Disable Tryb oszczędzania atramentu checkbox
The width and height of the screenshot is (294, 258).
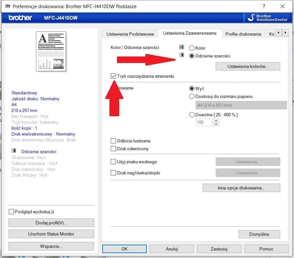pos(114,76)
